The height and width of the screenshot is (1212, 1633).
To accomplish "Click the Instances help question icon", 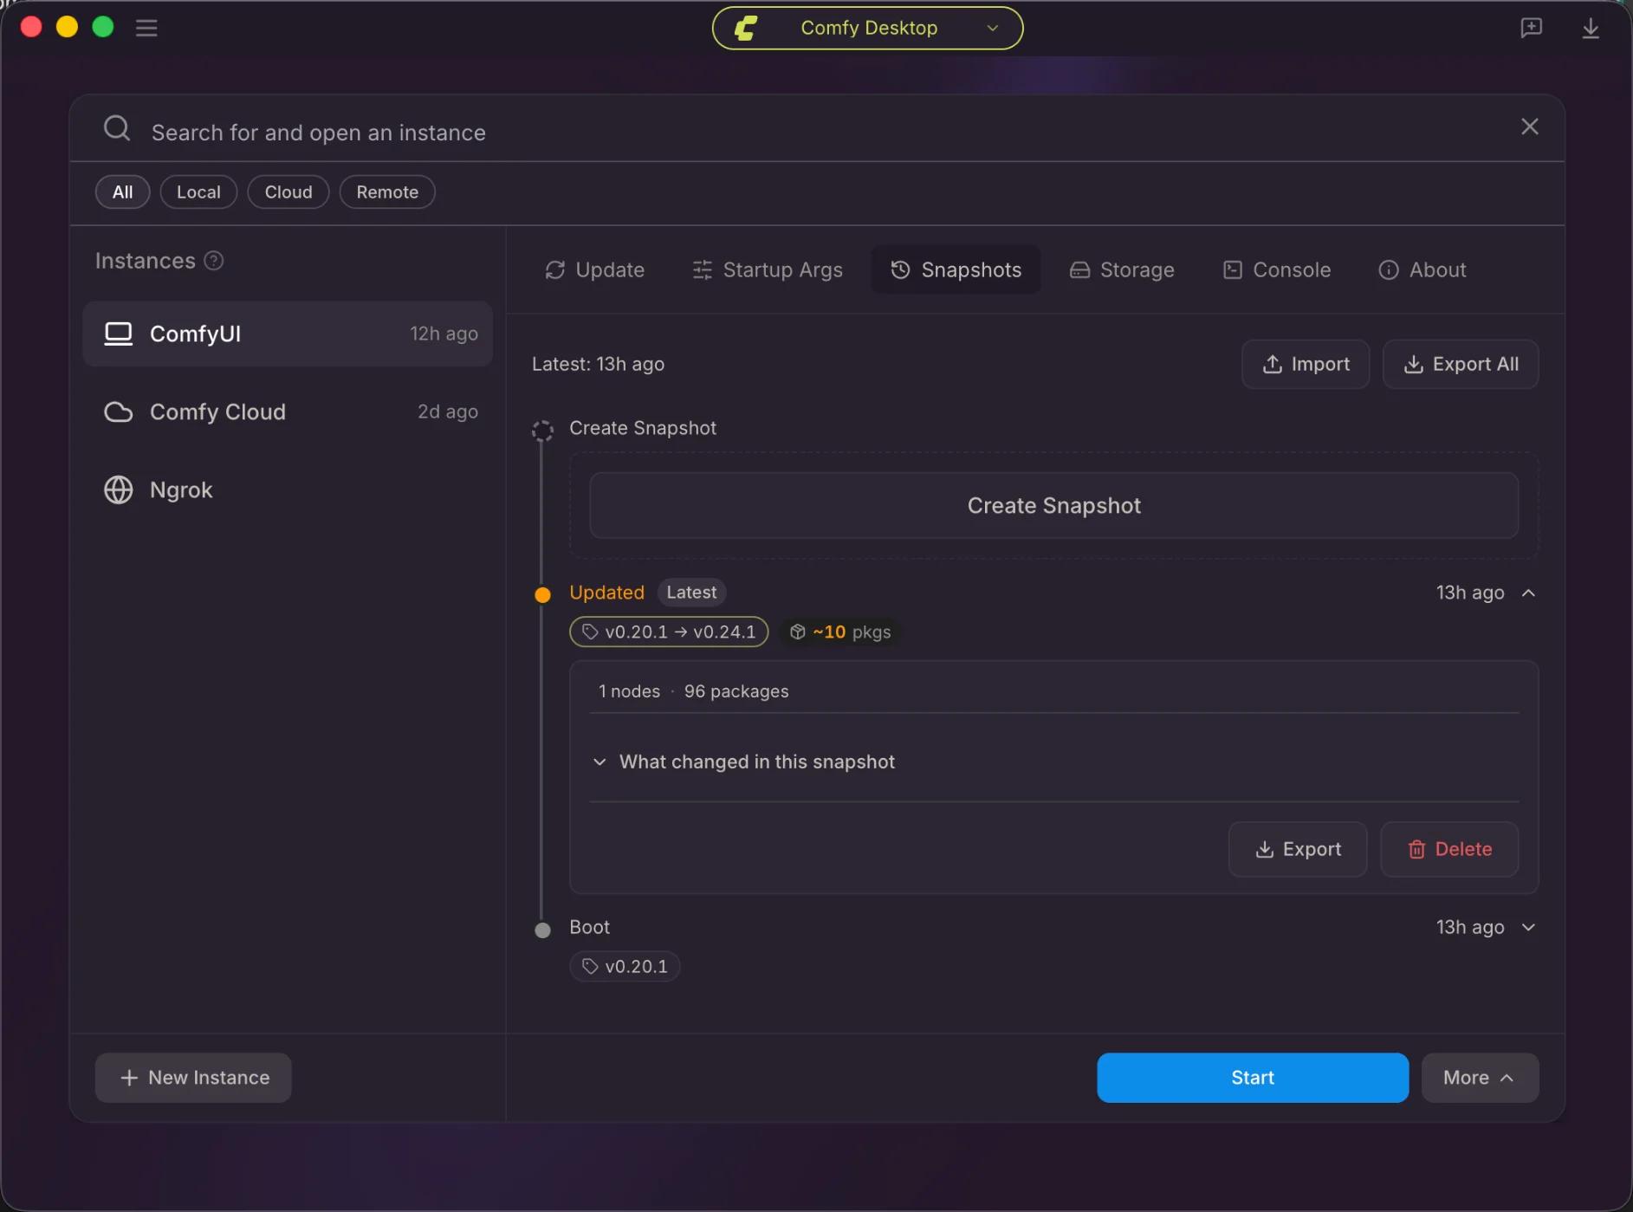I will click(214, 261).
